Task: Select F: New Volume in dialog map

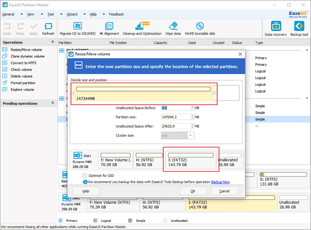Action: (116, 160)
